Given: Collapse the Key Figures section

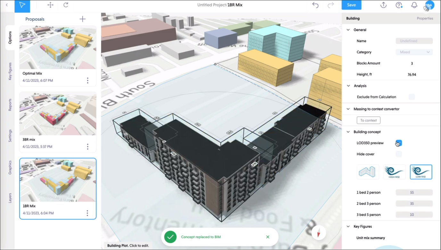Looking at the screenshot, I should pyautogui.click(x=348, y=226).
